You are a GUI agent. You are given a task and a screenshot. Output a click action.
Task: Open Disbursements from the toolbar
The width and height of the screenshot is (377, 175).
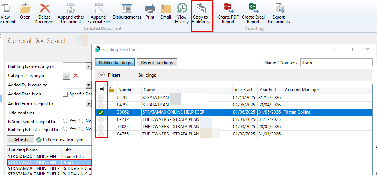pos(127,8)
